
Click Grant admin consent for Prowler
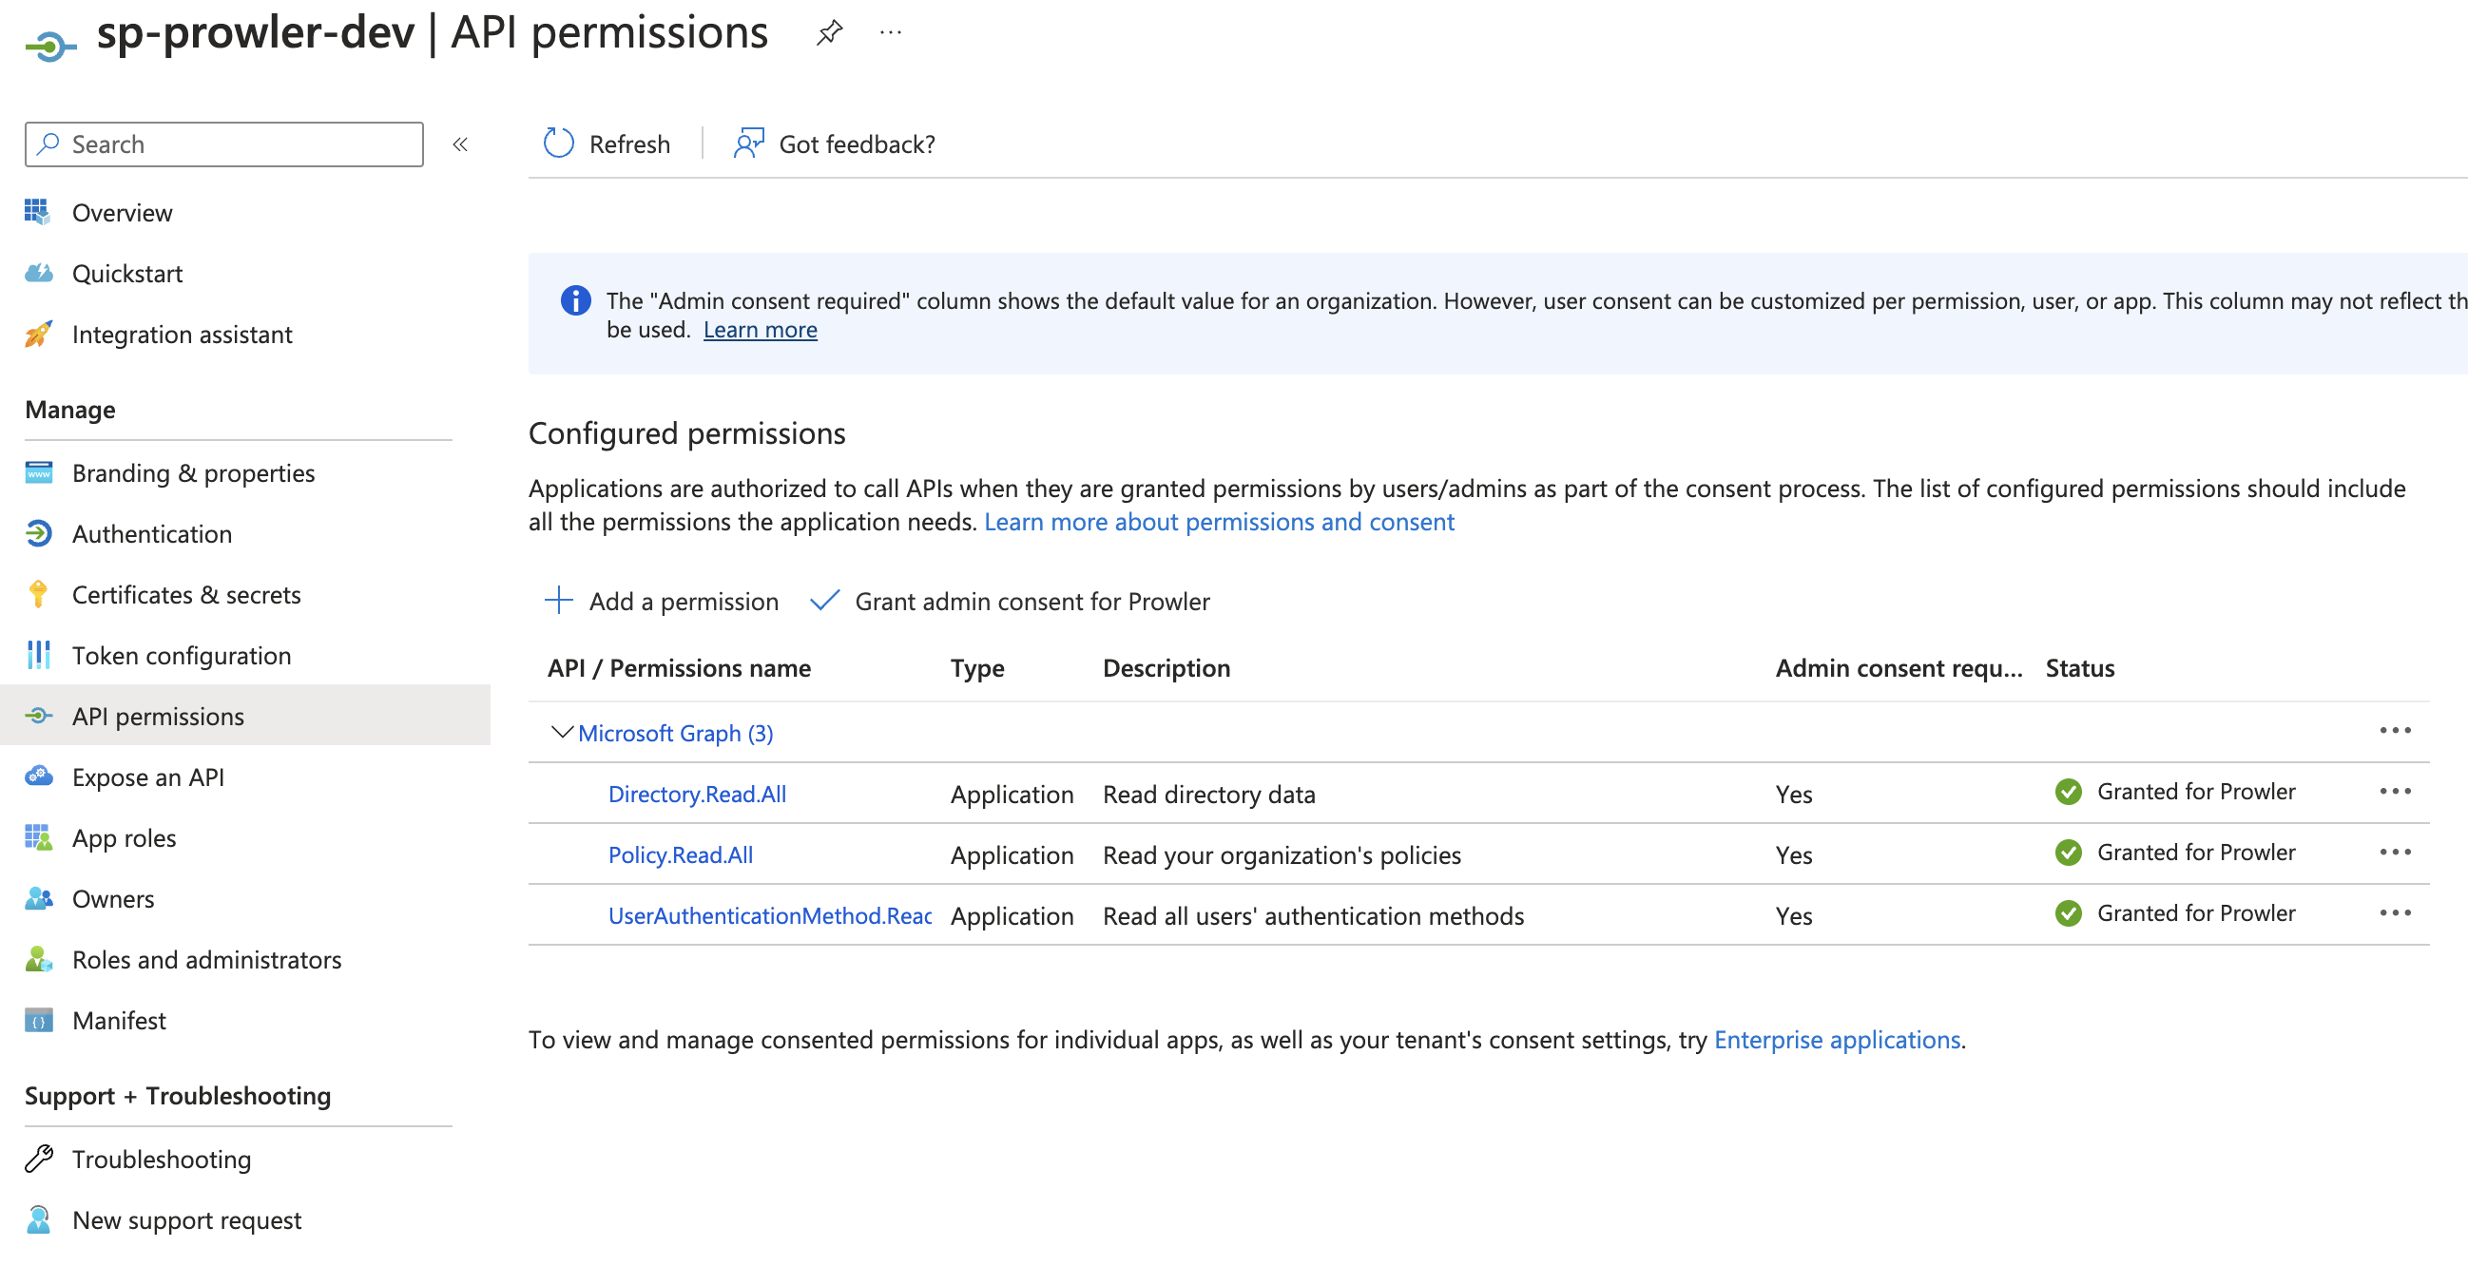click(x=1010, y=601)
